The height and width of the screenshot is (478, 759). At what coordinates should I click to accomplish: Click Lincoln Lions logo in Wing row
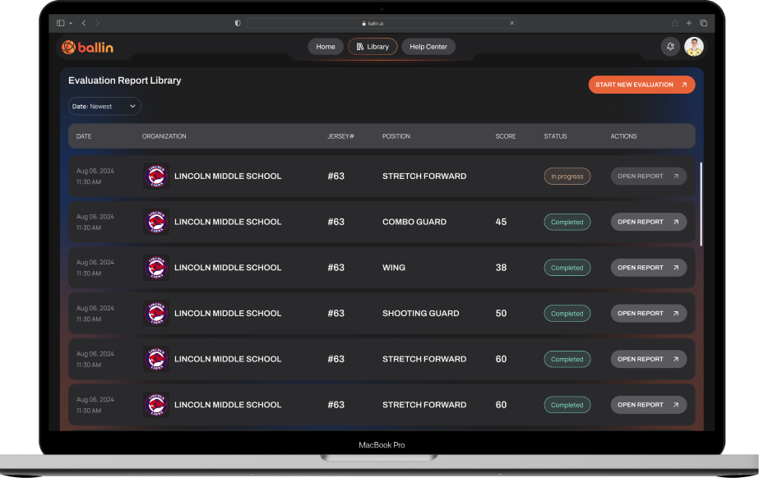point(156,267)
